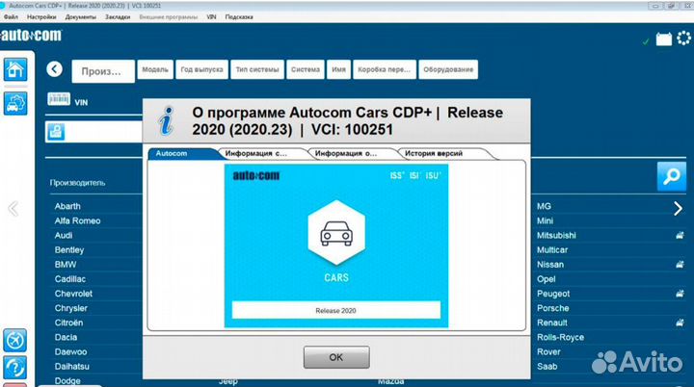Open the Настройки menu

(41, 16)
